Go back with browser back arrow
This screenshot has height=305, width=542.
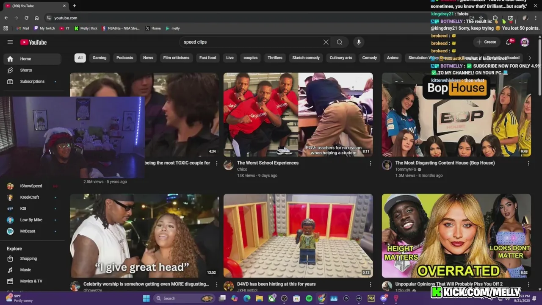click(x=6, y=18)
